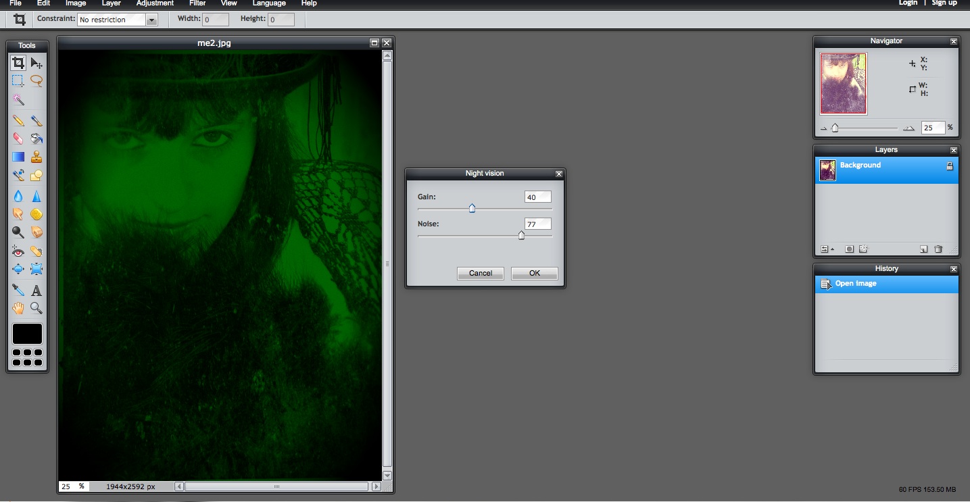Select the Type text tool

click(x=37, y=291)
